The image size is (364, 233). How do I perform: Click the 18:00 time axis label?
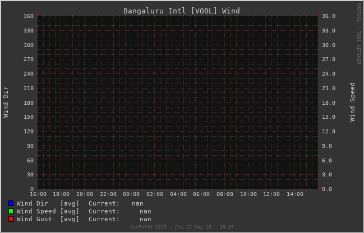[61, 194]
